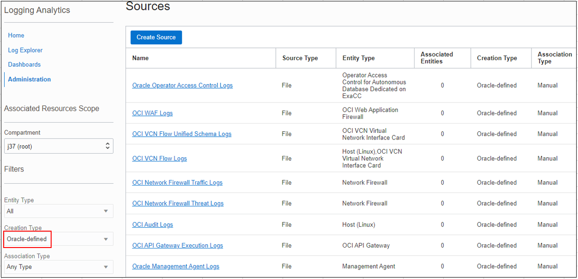This screenshot has width=578, height=279.
Task: Open the Home navigation link
Action: click(x=16, y=36)
